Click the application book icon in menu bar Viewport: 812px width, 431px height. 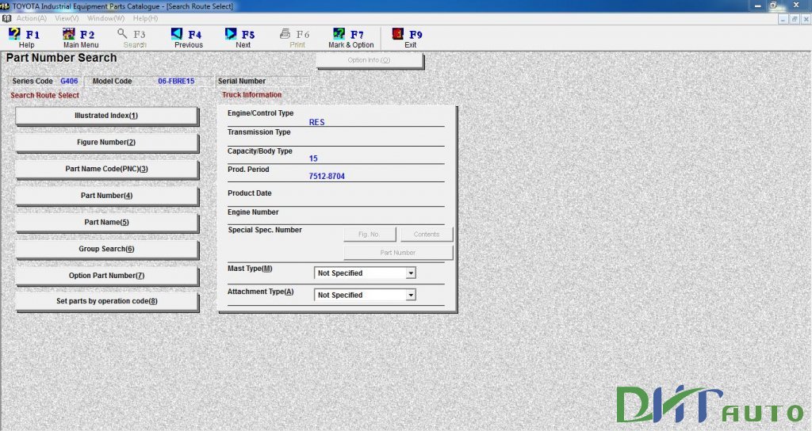tap(6, 19)
